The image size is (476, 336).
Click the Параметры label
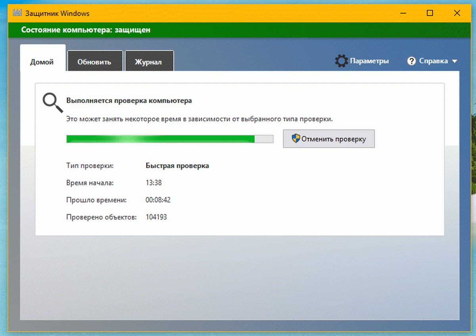(x=369, y=61)
